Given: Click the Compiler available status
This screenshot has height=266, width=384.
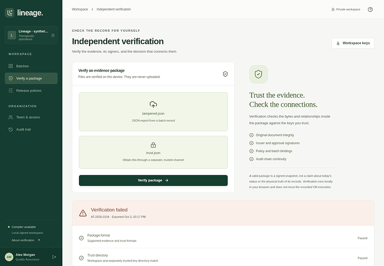Looking at the screenshot, I should click(x=23, y=227).
